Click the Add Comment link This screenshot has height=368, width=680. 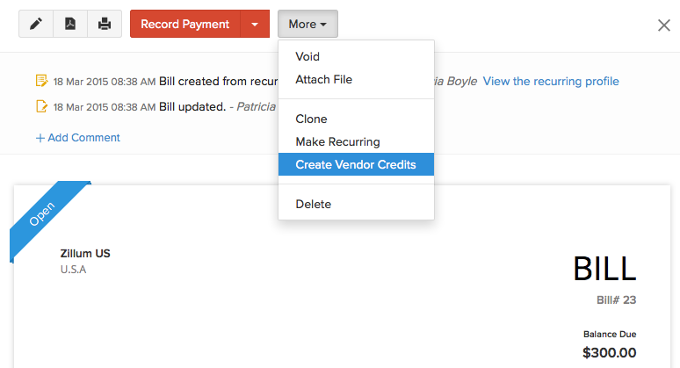(77, 137)
